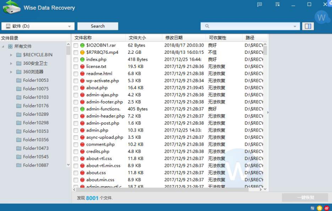Sort by the 文件大小 column header
The width and height of the screenshot is (332, 211).
[x=137, y=38]
